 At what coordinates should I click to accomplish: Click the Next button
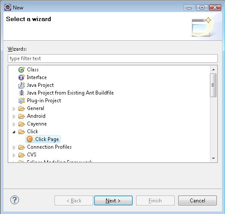[113, 201]
